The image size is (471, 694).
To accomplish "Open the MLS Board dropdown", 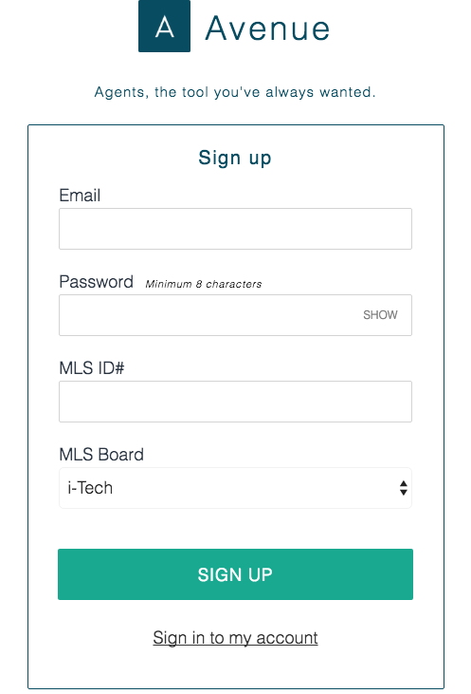I will pyautogui.click(x=235, y=488).
